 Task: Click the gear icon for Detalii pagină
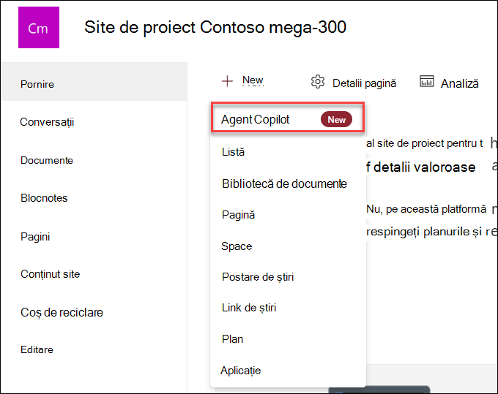tap(318, 82)
